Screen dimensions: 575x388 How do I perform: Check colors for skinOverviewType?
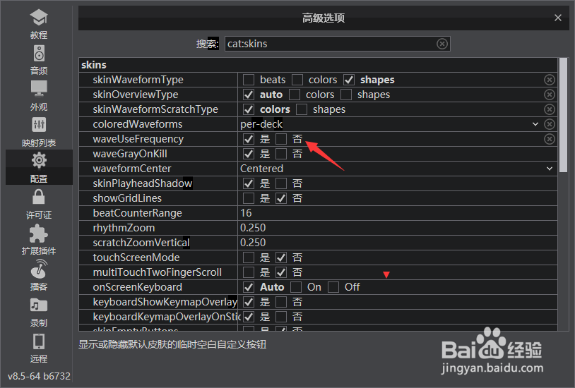294,95
